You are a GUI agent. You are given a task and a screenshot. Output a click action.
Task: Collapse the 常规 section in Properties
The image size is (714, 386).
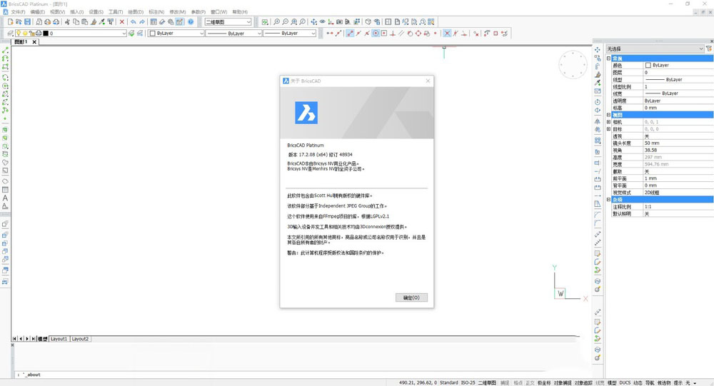click(609, 59)
